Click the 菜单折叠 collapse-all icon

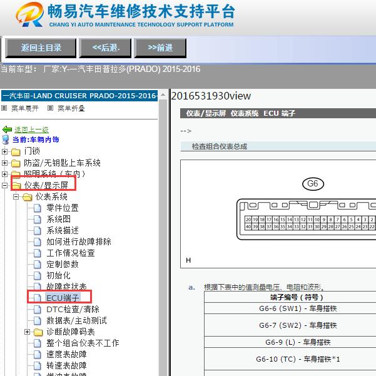tap(50, 108)
